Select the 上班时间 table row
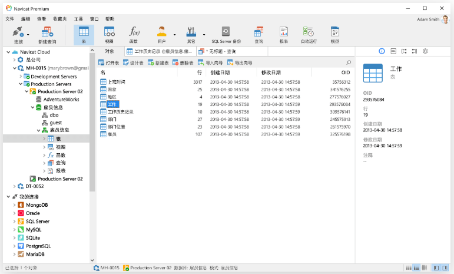Screen dimensions: 454x274 pyautogui.click(x=225, y=82)
